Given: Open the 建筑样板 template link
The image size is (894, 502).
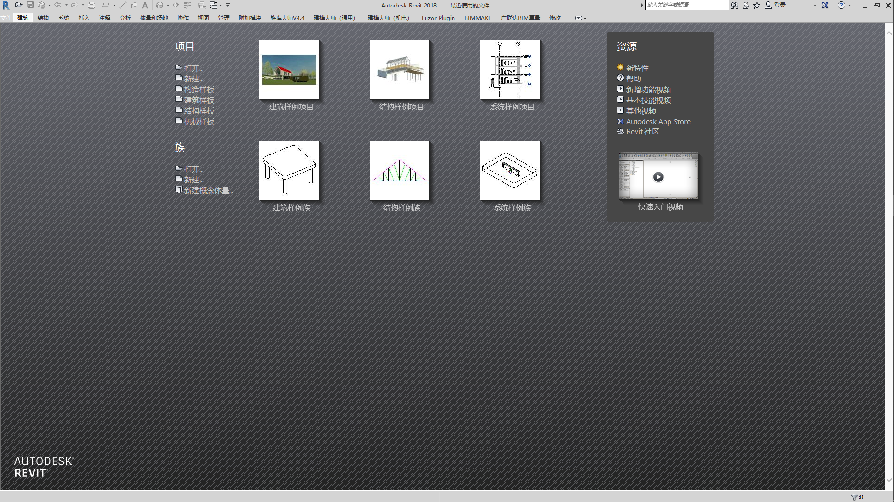Looking at the screenshot, I should tap(198, 100).
